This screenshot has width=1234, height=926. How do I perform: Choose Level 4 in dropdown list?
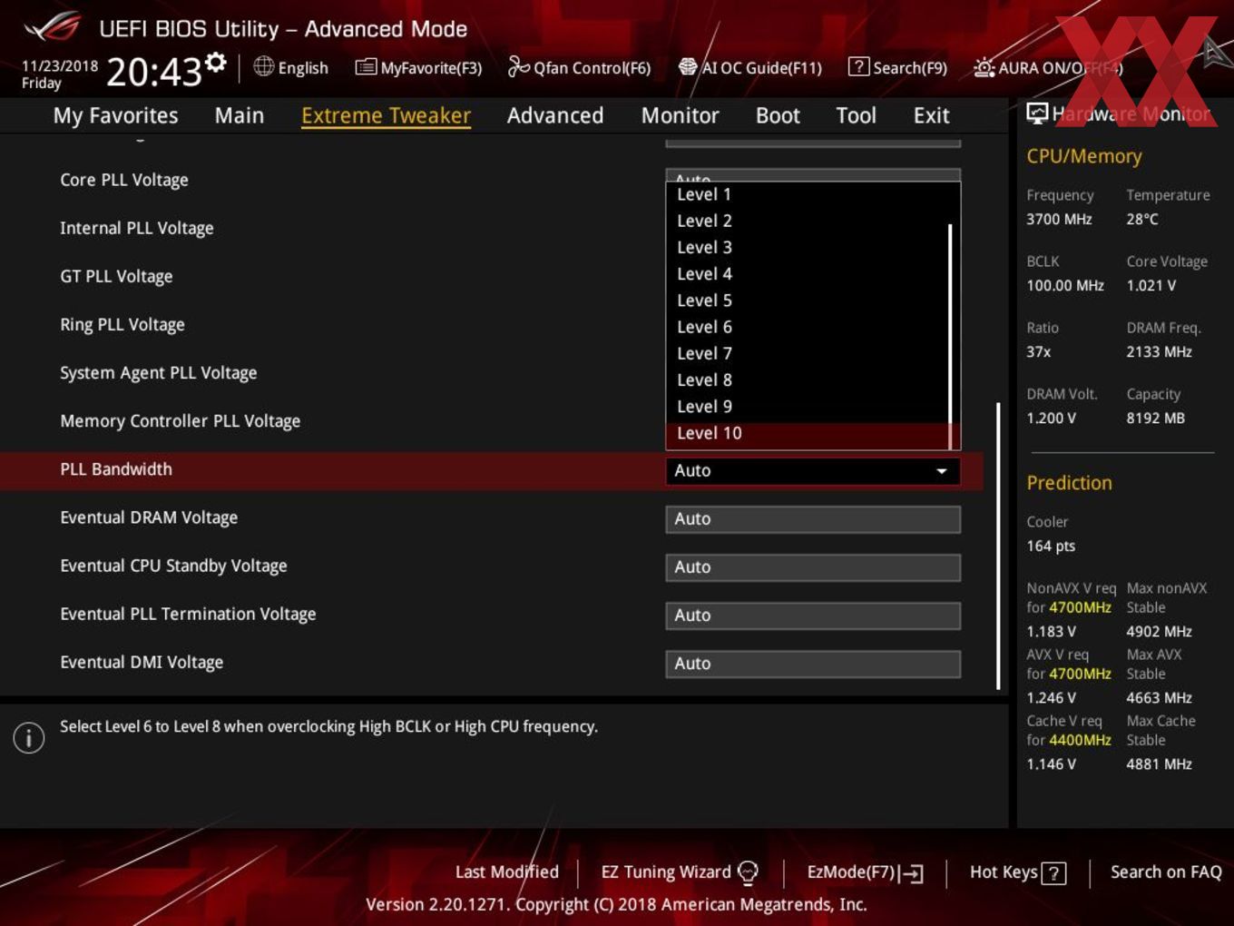807,274
